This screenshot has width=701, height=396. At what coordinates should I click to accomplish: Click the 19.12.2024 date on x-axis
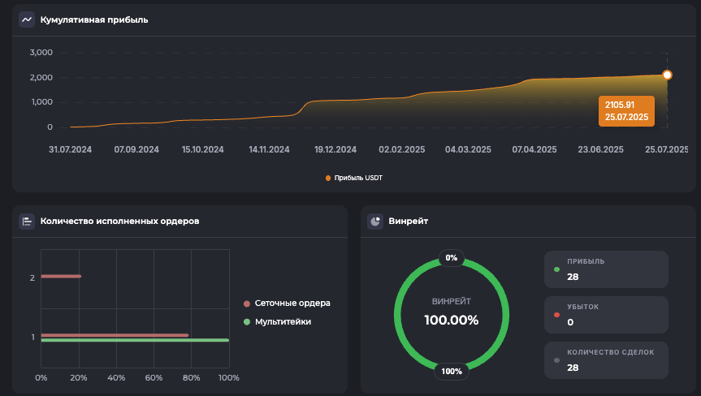point(335,149)
